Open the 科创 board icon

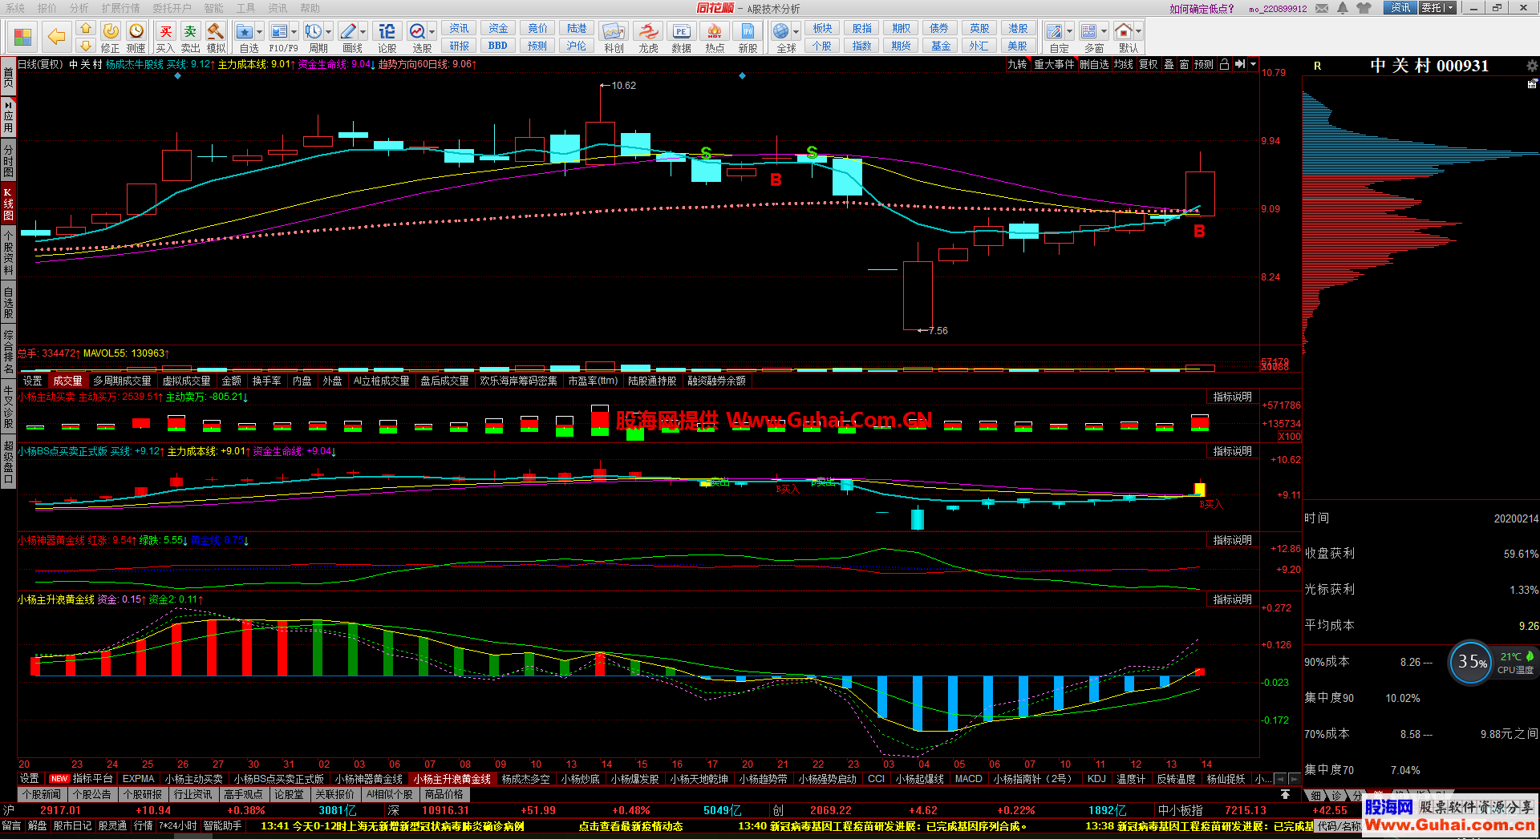(x=614, y=31)
